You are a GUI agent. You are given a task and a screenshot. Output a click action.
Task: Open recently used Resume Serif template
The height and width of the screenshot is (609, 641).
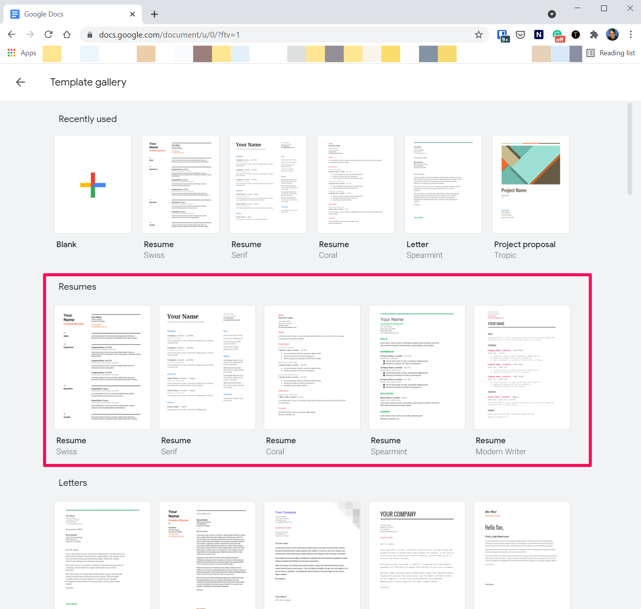point(268,185)
